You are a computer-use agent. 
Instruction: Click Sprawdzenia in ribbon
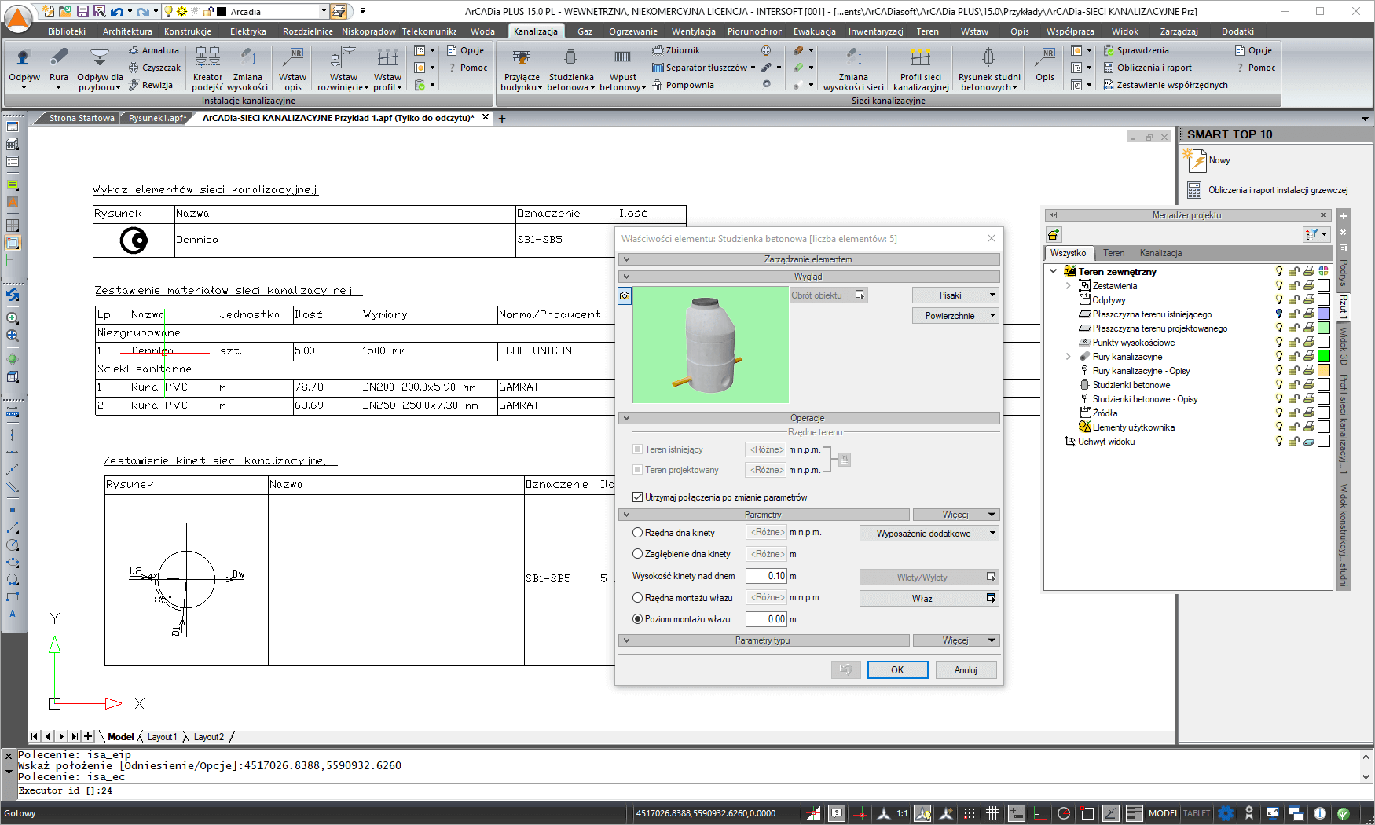(1136, 50)
